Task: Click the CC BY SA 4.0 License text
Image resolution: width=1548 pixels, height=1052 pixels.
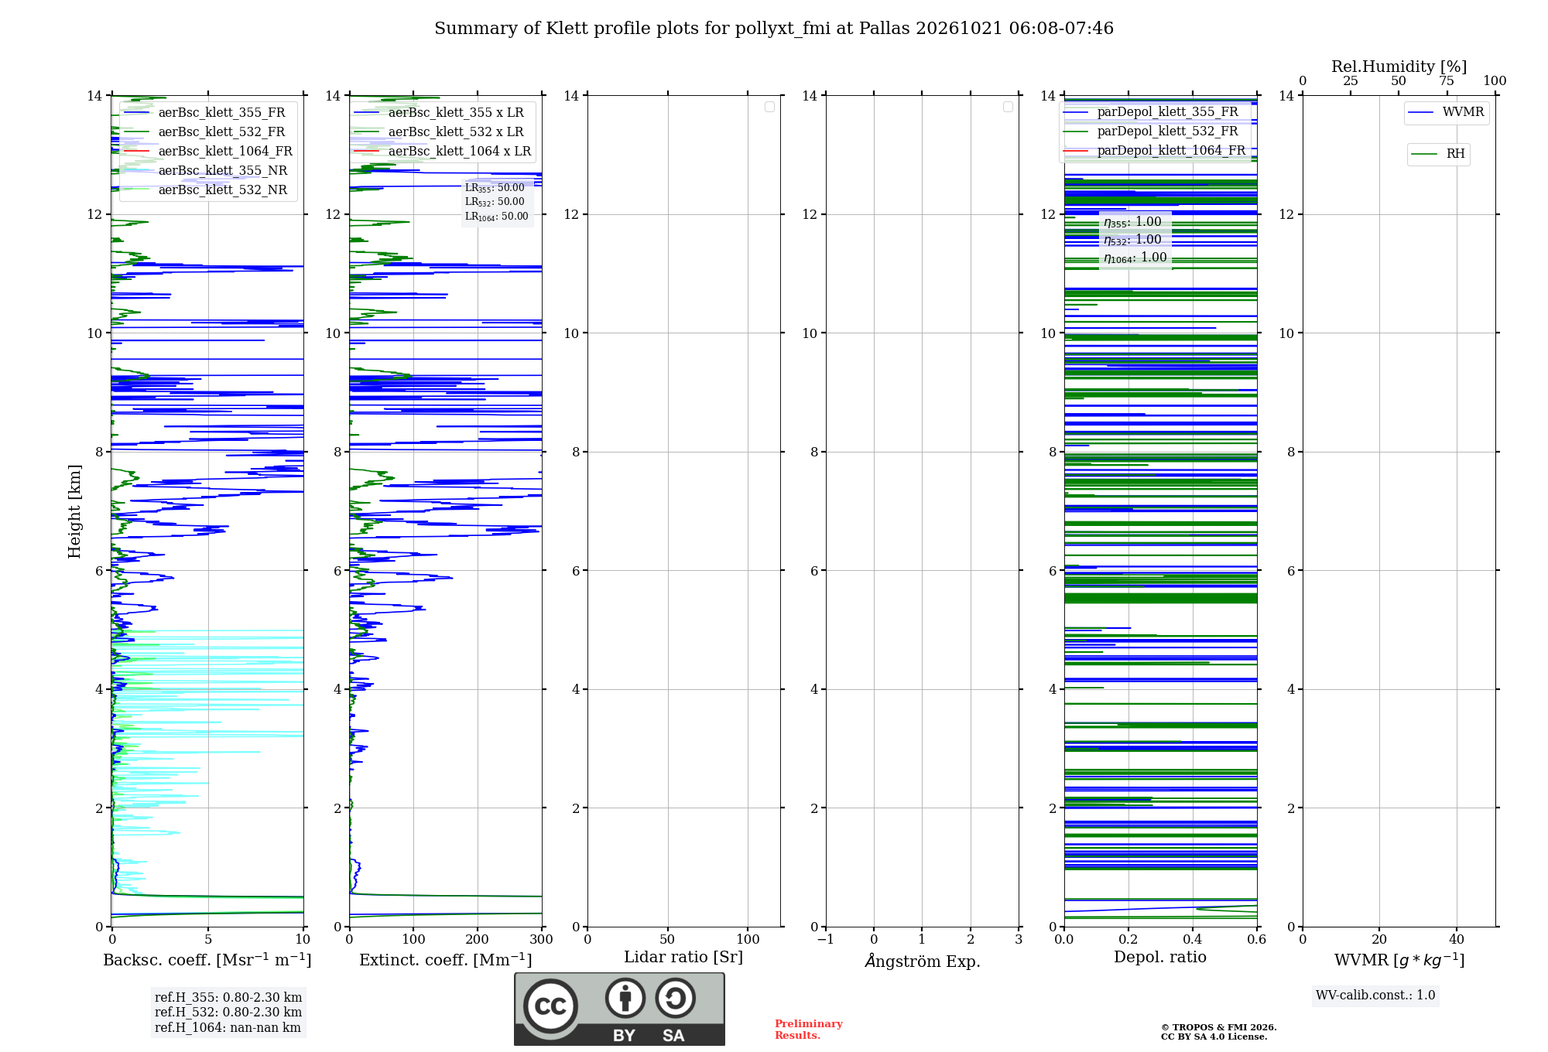Action: (1214, 1037)
